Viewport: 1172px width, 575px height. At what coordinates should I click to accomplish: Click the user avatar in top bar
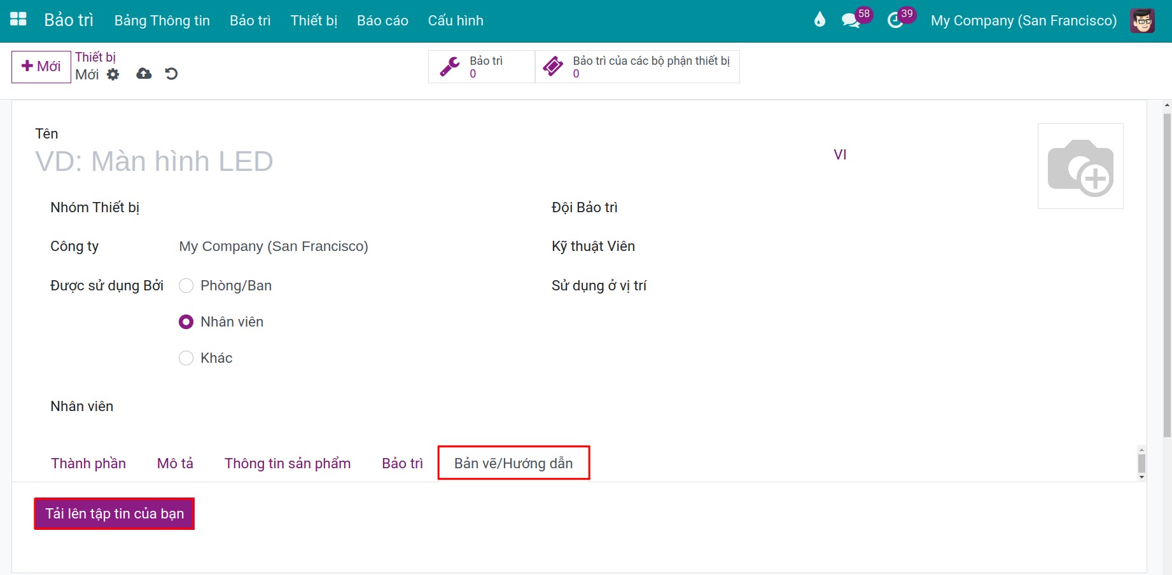pyautogui.click(x=1143, y=20)
